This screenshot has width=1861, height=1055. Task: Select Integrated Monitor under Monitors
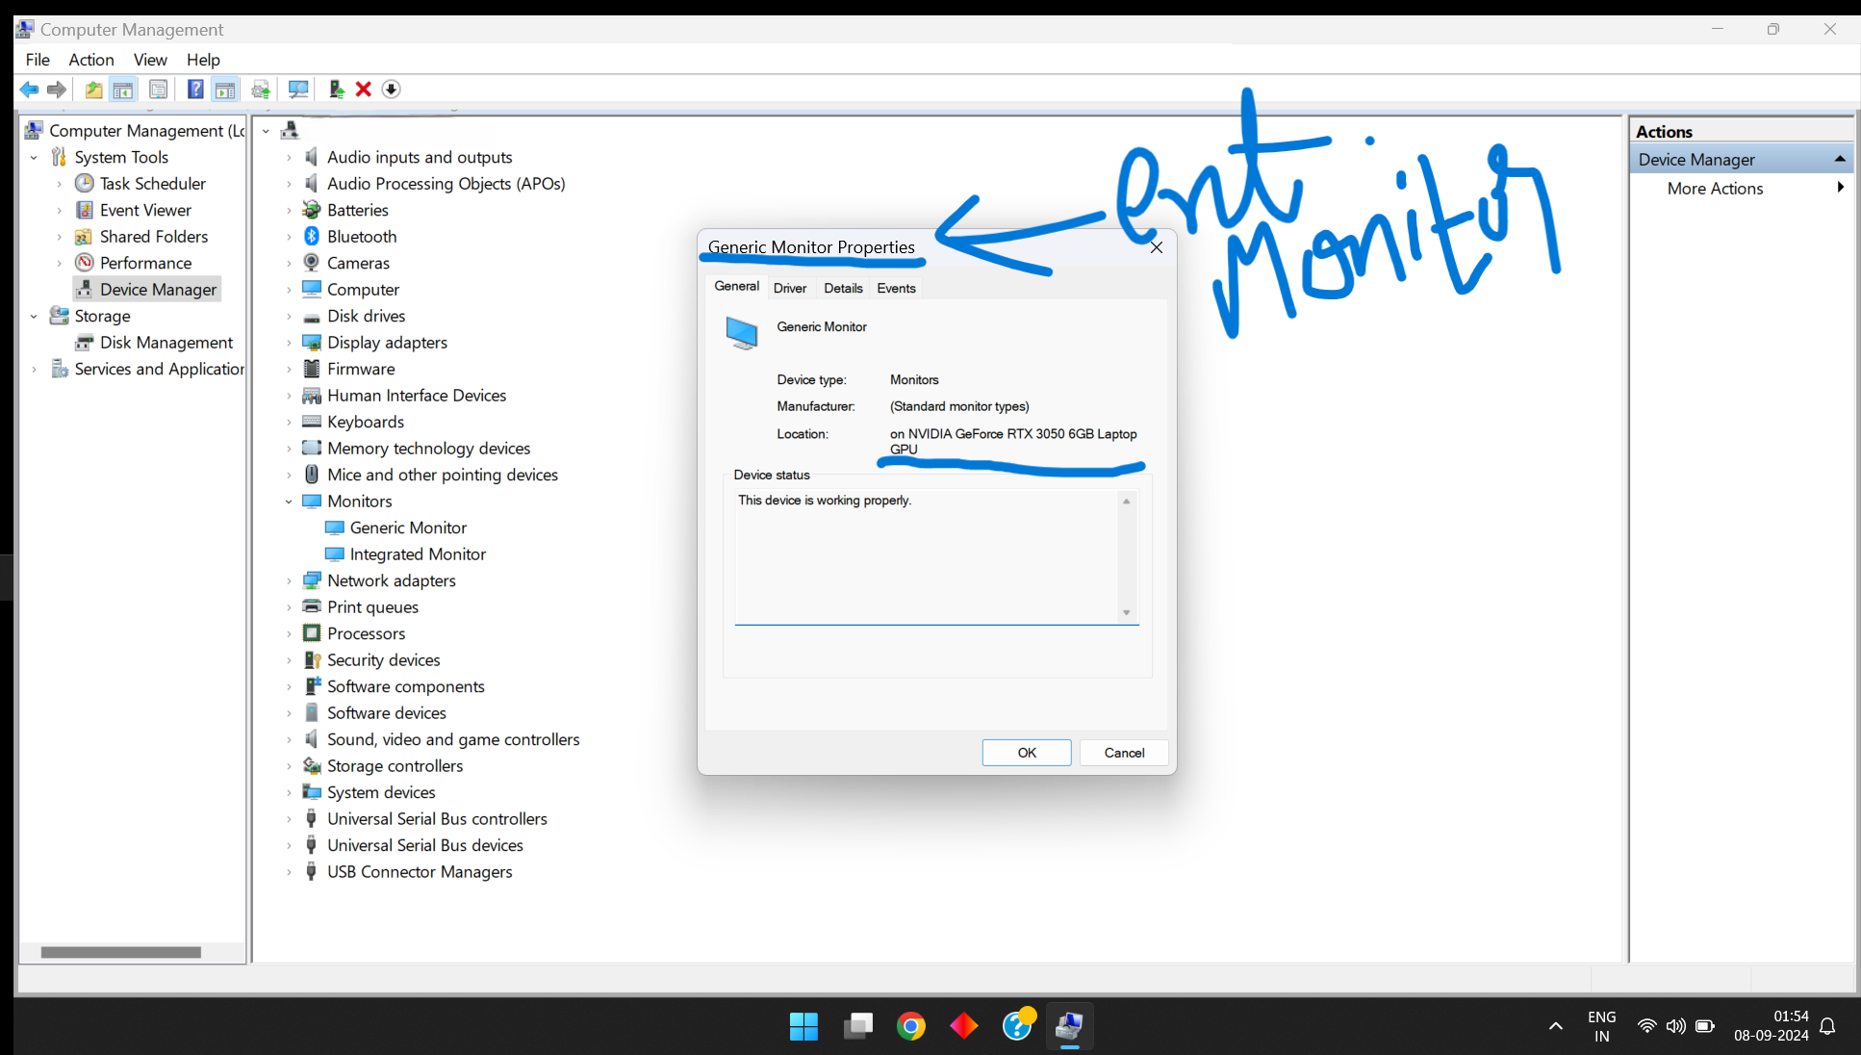coord(418,554)
